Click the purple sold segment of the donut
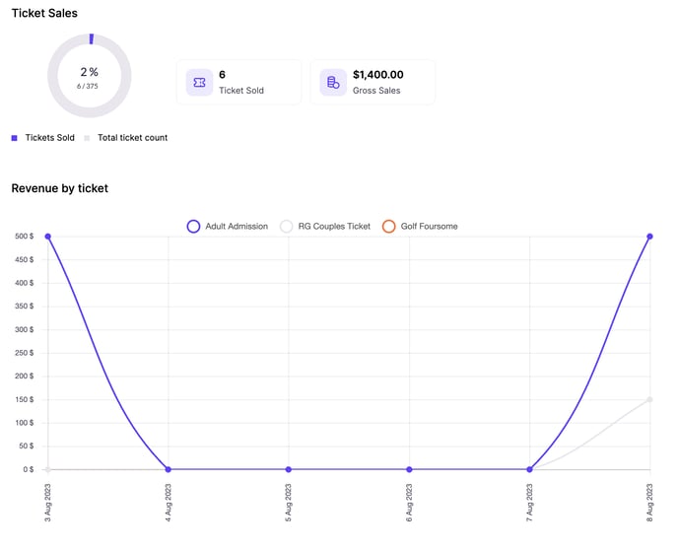Image resolution: width=678 pixels, height=548 pixels. click(92, 38)
